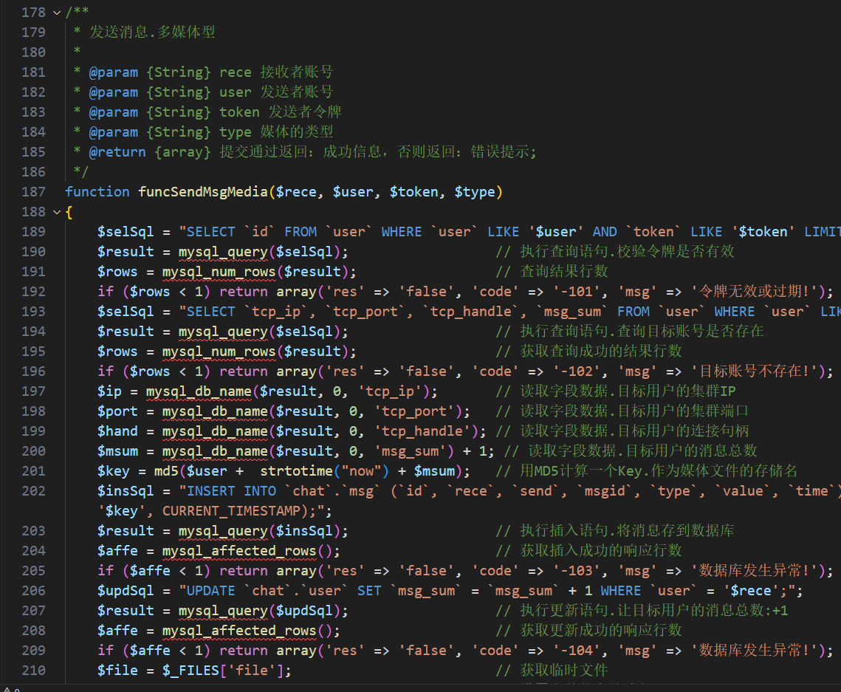
Task: Click mysql_query on line 190
Action: point(223,252)
